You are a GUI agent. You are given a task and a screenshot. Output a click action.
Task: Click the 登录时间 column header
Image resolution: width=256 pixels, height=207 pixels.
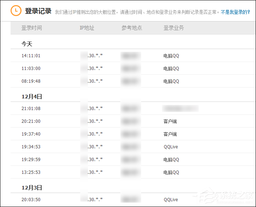(31, 28)
